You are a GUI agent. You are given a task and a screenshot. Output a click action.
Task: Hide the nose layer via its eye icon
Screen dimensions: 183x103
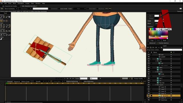point(149,70)
